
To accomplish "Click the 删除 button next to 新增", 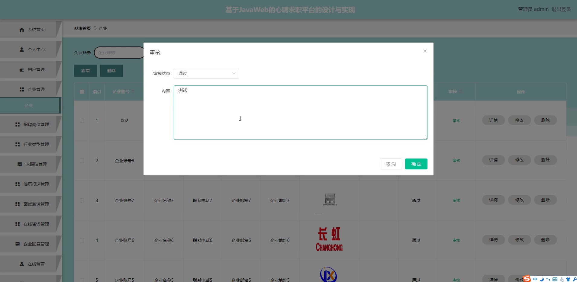I will click(111, 71).
